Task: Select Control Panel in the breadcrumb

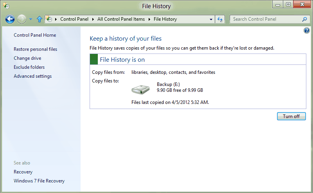Action: (x=74, y=19)
